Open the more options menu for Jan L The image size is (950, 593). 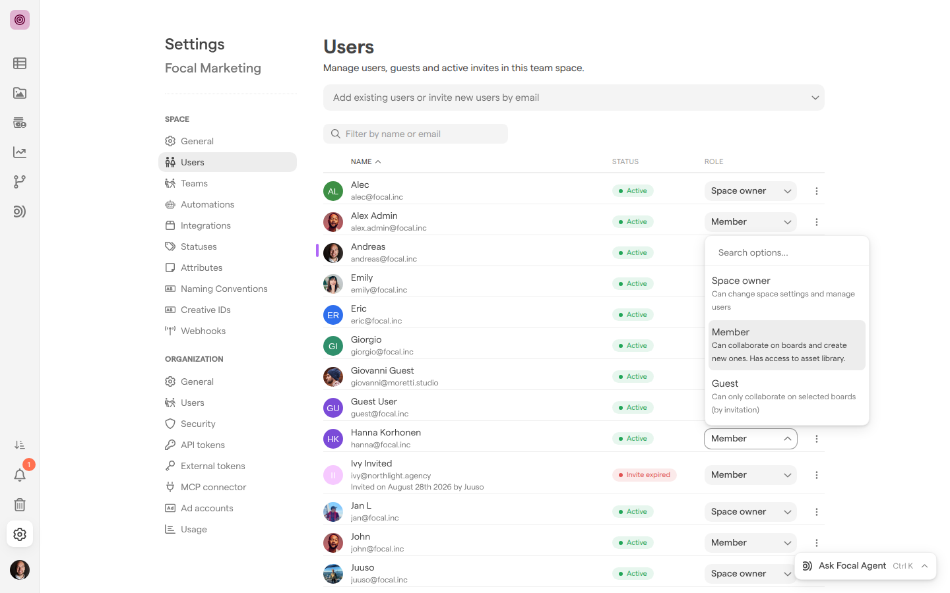(x=817, y=512)
